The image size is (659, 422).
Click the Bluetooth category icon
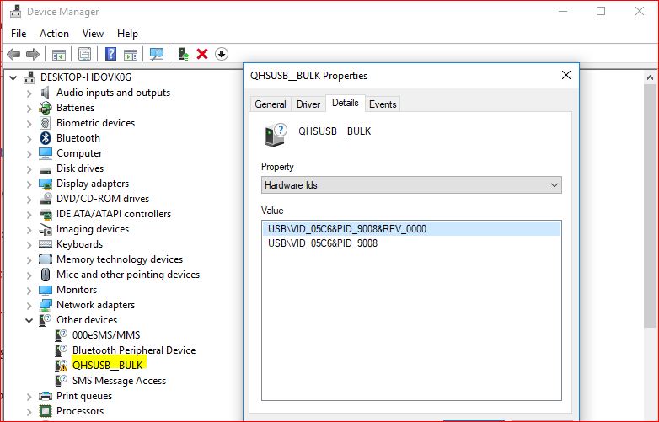click(x=46, y=138)
